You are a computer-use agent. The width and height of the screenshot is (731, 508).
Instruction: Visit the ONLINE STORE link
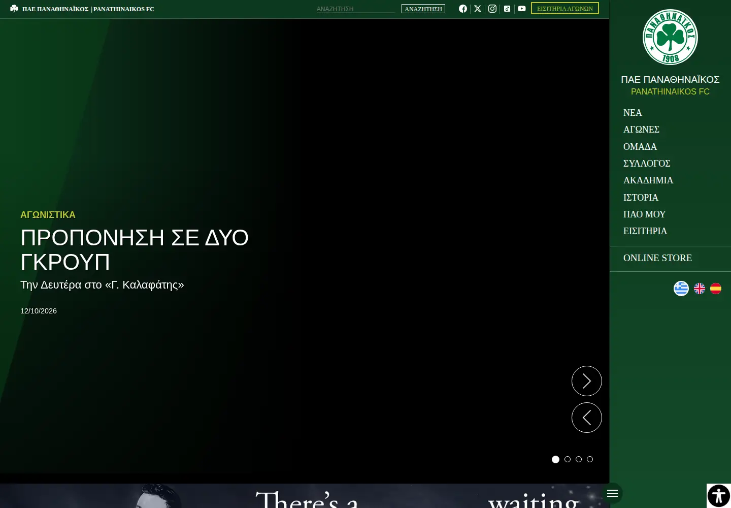point(657,258)
